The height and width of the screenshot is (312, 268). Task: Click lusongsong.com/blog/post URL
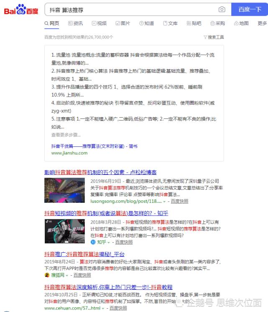tap(126, 201)
